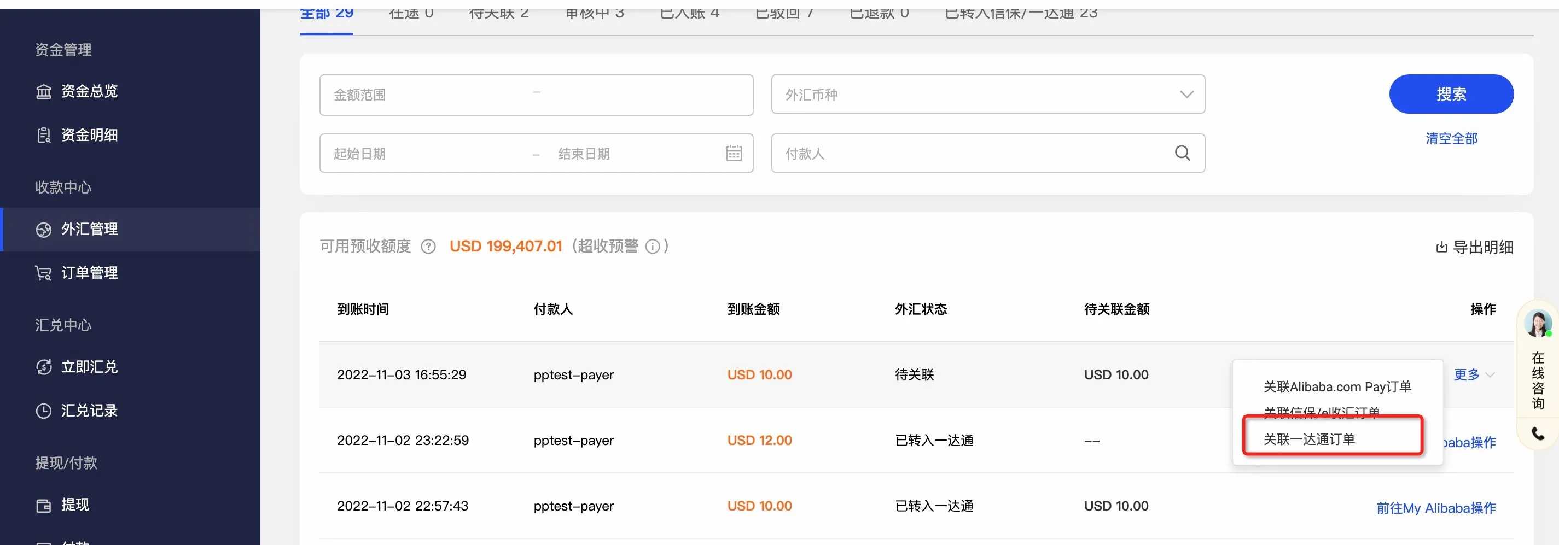Click the blue 搜索 button

click(1451, 95)
